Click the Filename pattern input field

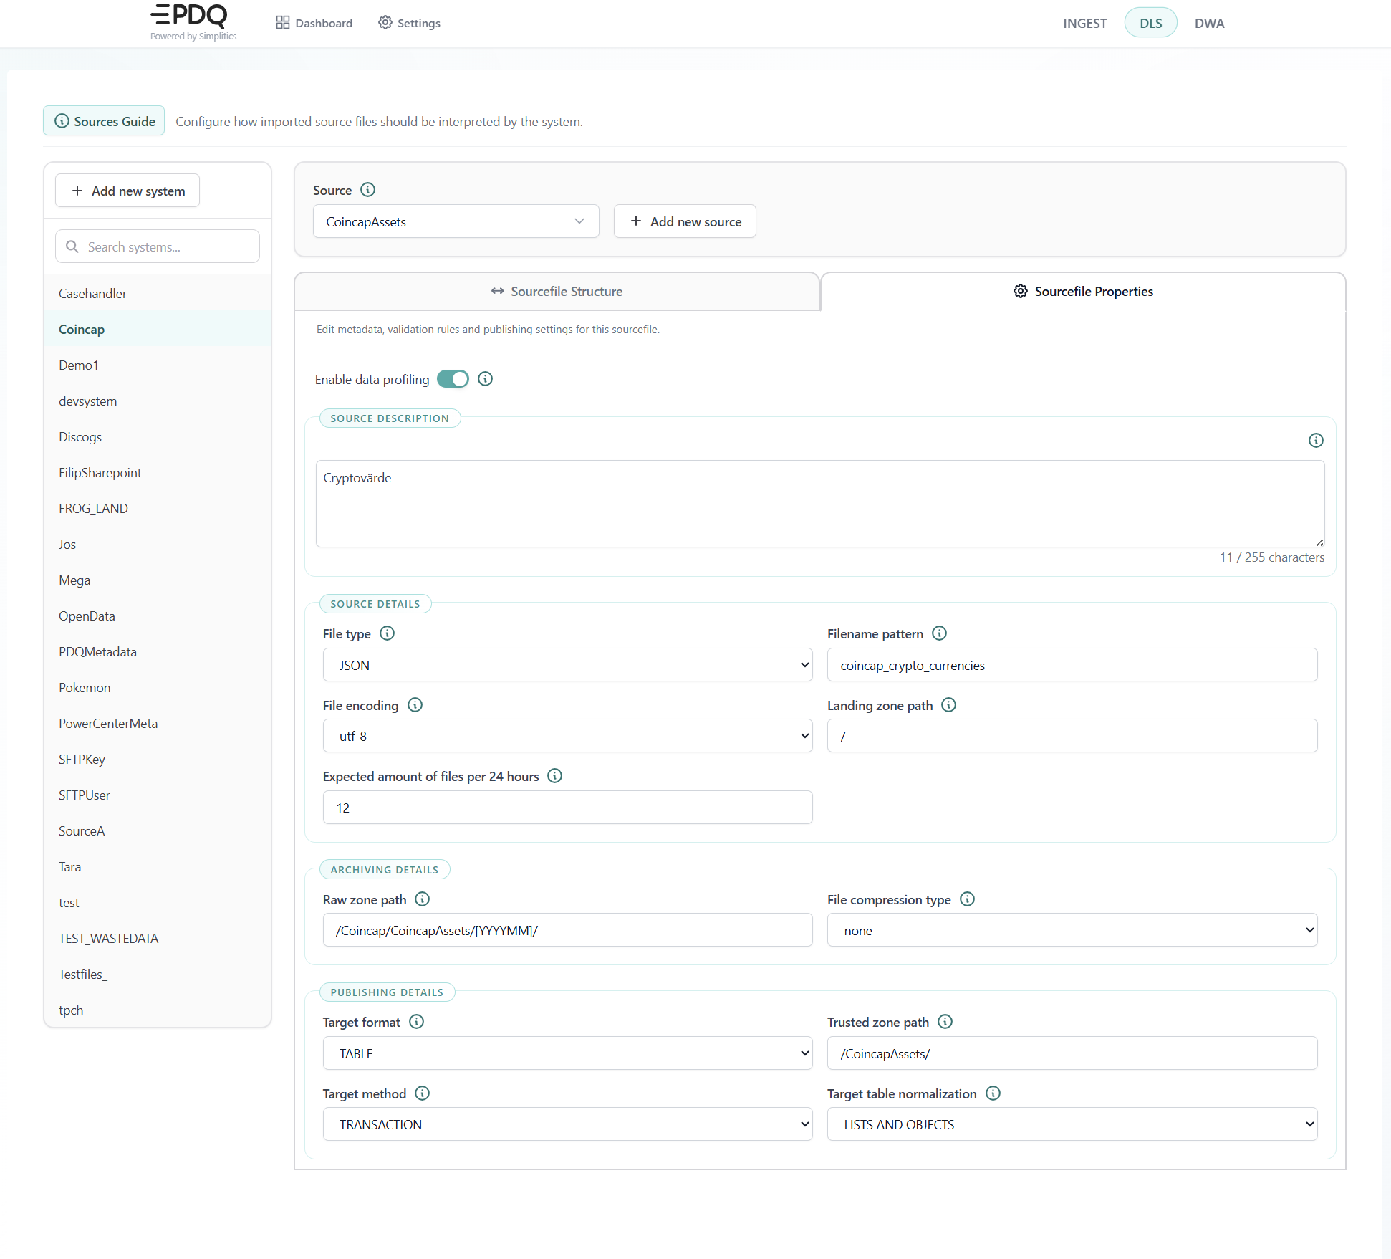pos(1072,665)
